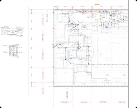137x108 pixels.
Task: Click the yellow highlighted note above the plan
Action: [x=98, y=4]
